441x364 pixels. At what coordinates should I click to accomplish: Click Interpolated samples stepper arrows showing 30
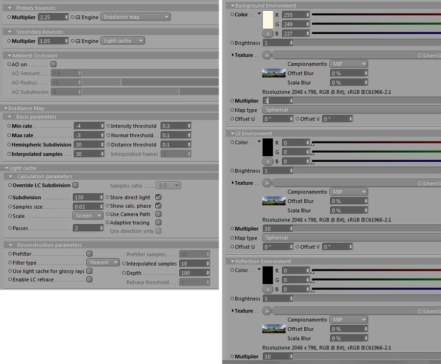(x=102, y=154)
